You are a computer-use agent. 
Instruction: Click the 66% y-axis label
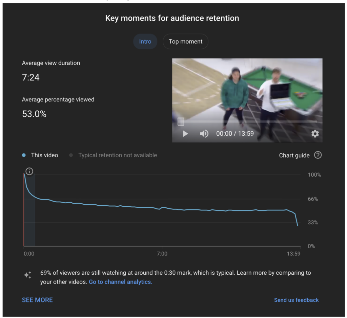[x=313, y=199]
